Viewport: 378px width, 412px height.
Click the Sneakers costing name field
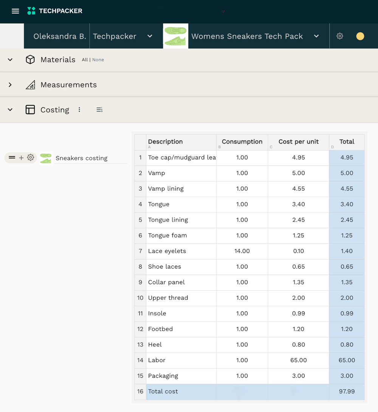click(91, 158)
